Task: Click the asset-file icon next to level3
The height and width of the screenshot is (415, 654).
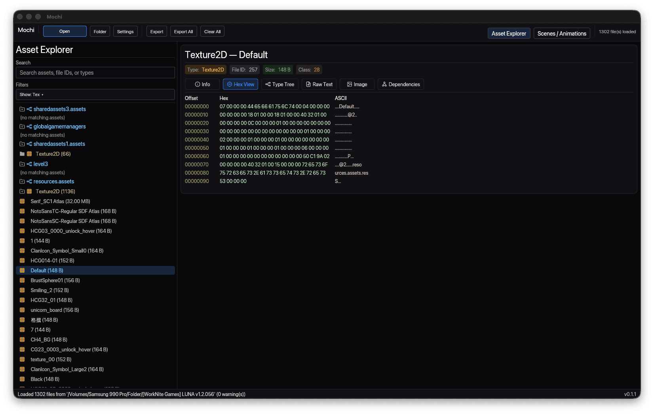Action: point(29,164)
